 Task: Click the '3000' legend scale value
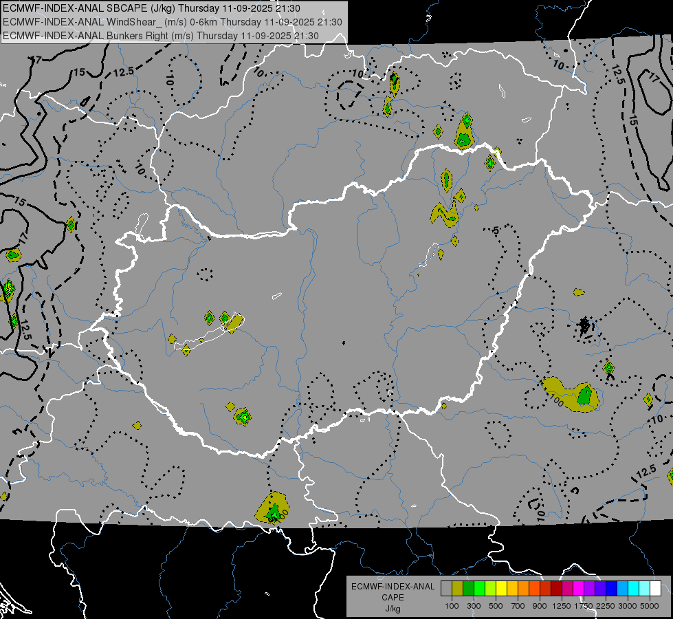628,606
